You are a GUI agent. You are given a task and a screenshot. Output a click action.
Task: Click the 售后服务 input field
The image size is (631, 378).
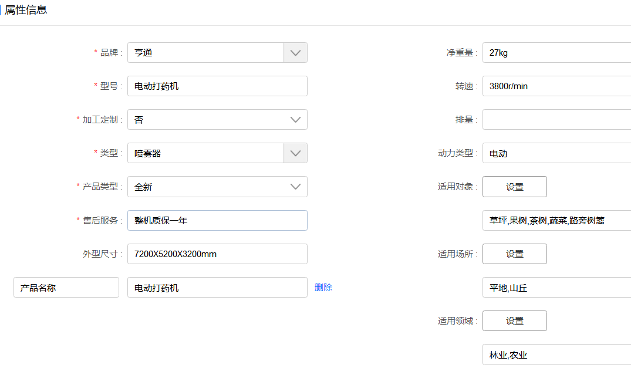[217, 220]
